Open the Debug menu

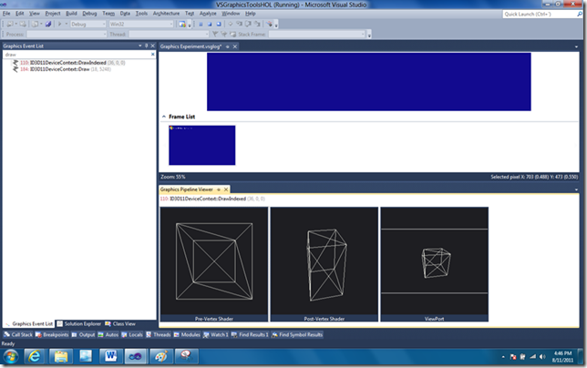pyautogui.click(x=89, y=14)
